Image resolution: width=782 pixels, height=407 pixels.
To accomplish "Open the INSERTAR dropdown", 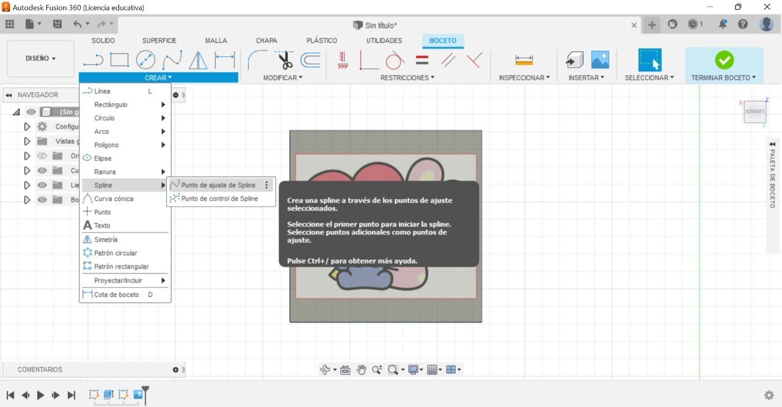I will pos(586,77).
